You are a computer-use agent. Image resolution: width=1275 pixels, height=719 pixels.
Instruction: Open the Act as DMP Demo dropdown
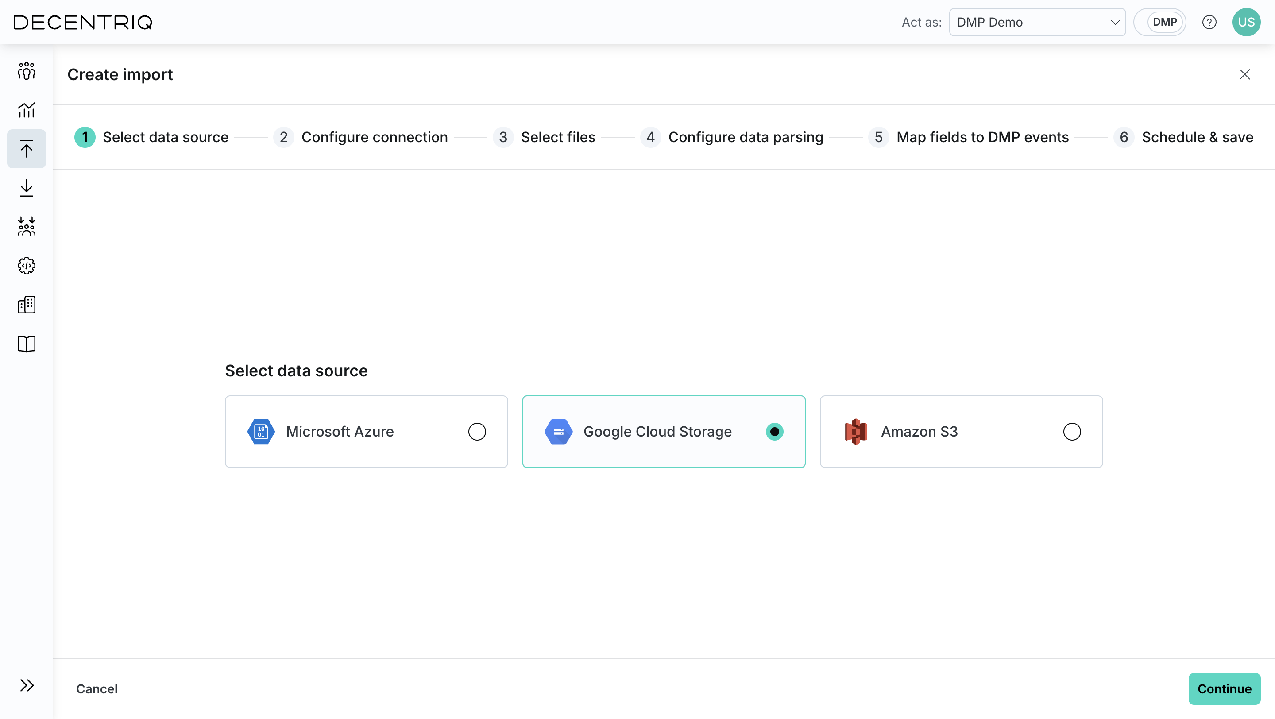[1037, 22]
